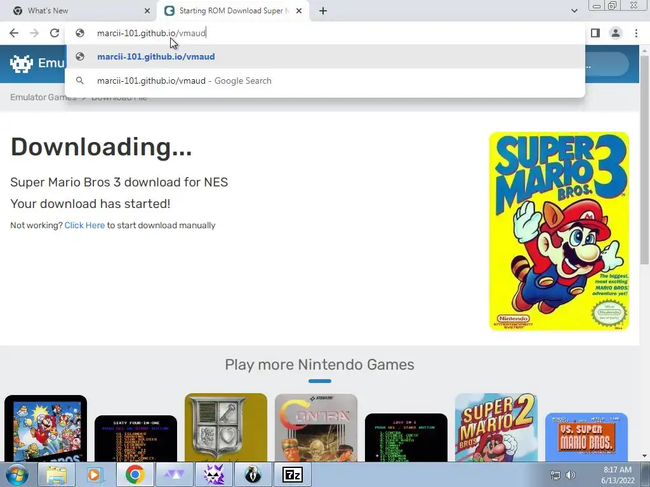Close the Starting ROM Download tab
The image size is (650, 487).
pyautogui.click(x=299, y=11)
